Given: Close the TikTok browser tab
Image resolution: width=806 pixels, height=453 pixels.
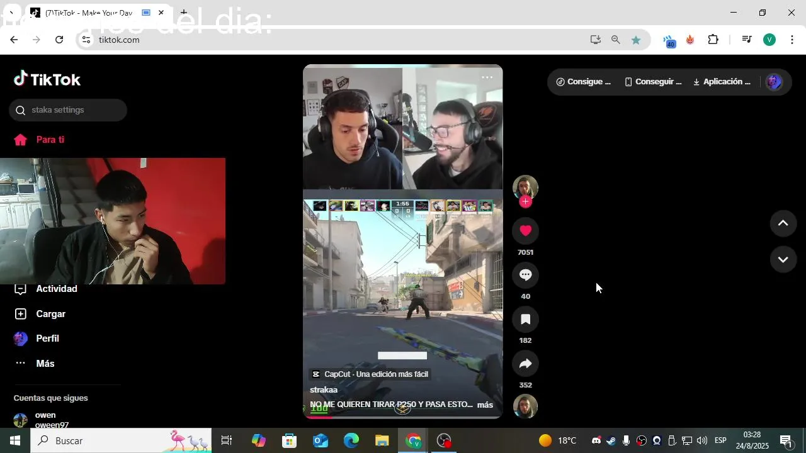Looking at the screenshot, I should tap(161, 13).
